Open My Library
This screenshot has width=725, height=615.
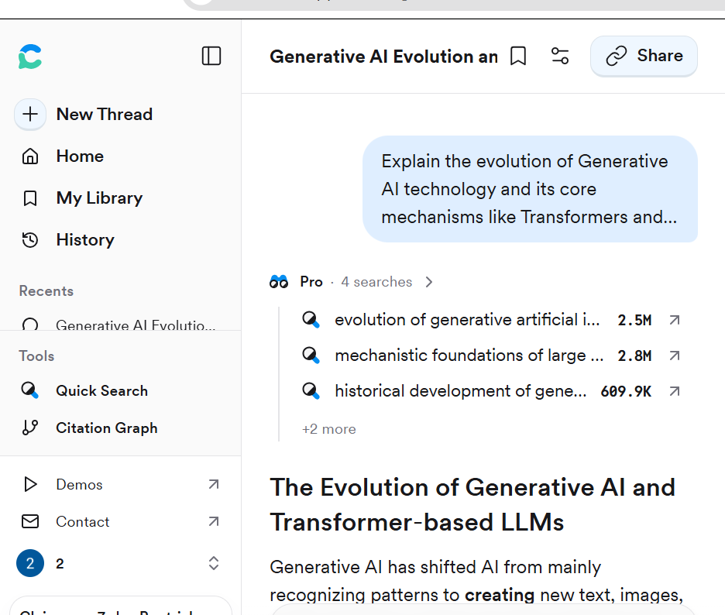tap(98, 198)
